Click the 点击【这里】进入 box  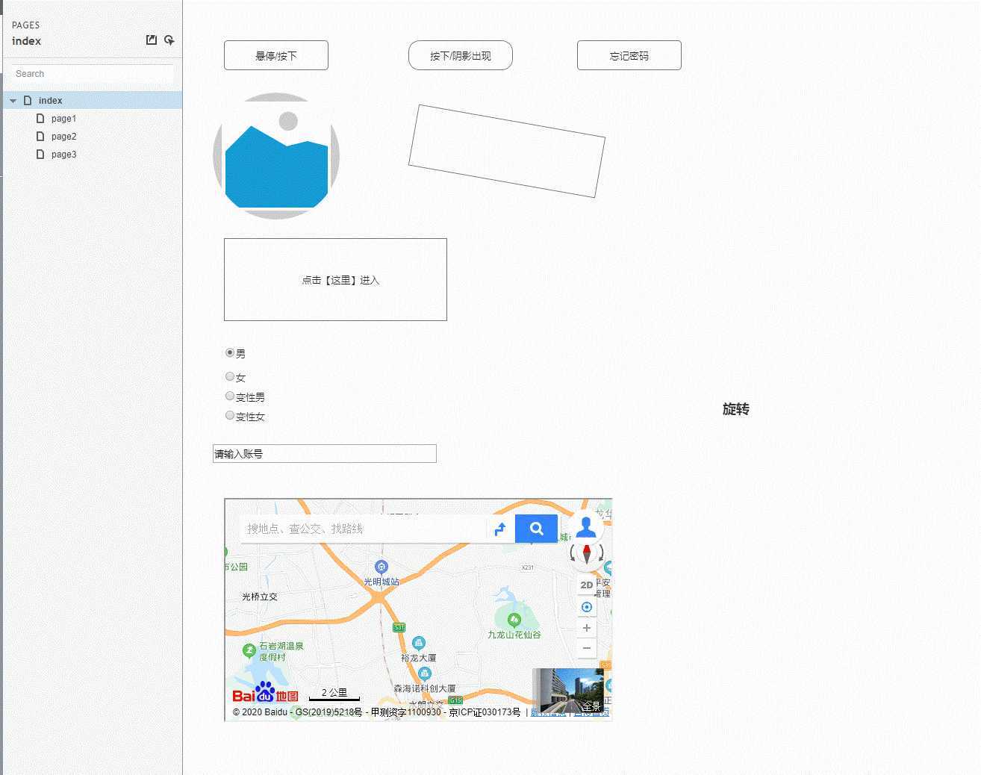point(335,280)
